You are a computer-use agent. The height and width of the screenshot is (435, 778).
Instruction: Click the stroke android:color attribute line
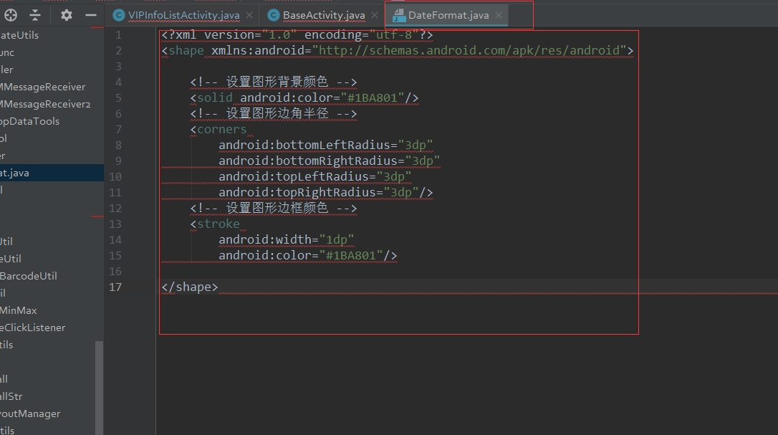(307, 256)
